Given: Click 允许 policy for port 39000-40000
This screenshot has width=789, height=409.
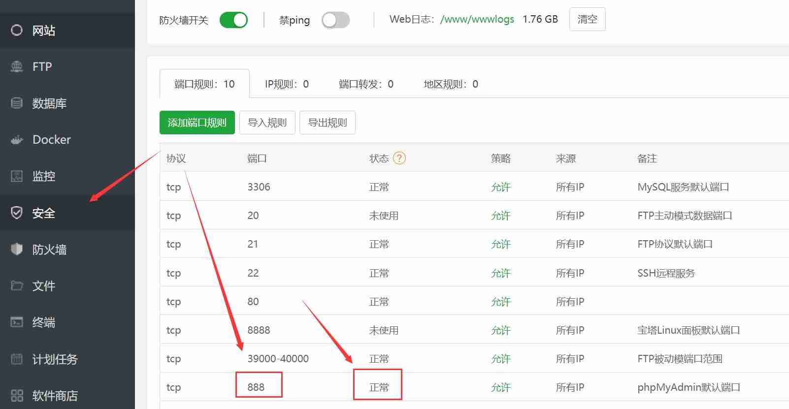Looking at the screenshot, I should click(501, 359).
